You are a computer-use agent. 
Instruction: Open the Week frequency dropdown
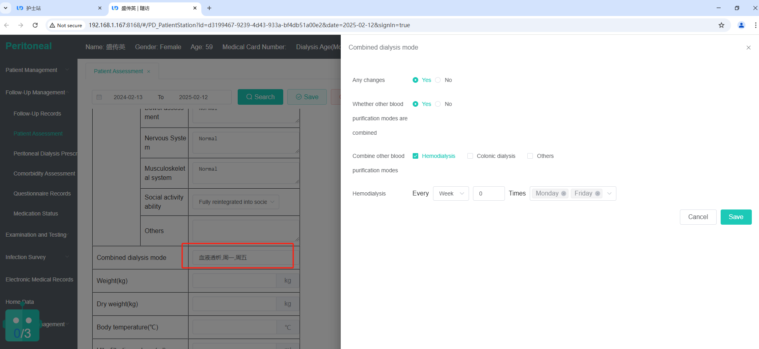[451, 193]
